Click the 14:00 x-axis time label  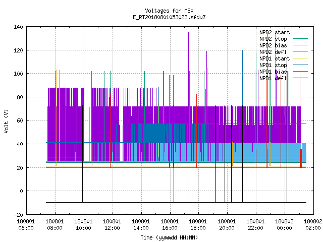pyautogui.click(x=141, y=228)
